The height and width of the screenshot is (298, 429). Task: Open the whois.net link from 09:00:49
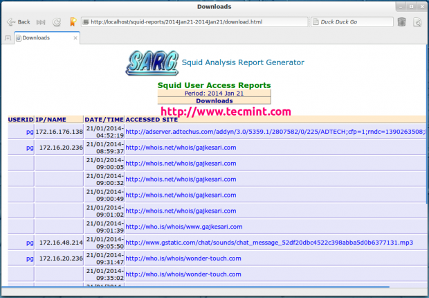(181, 195)
